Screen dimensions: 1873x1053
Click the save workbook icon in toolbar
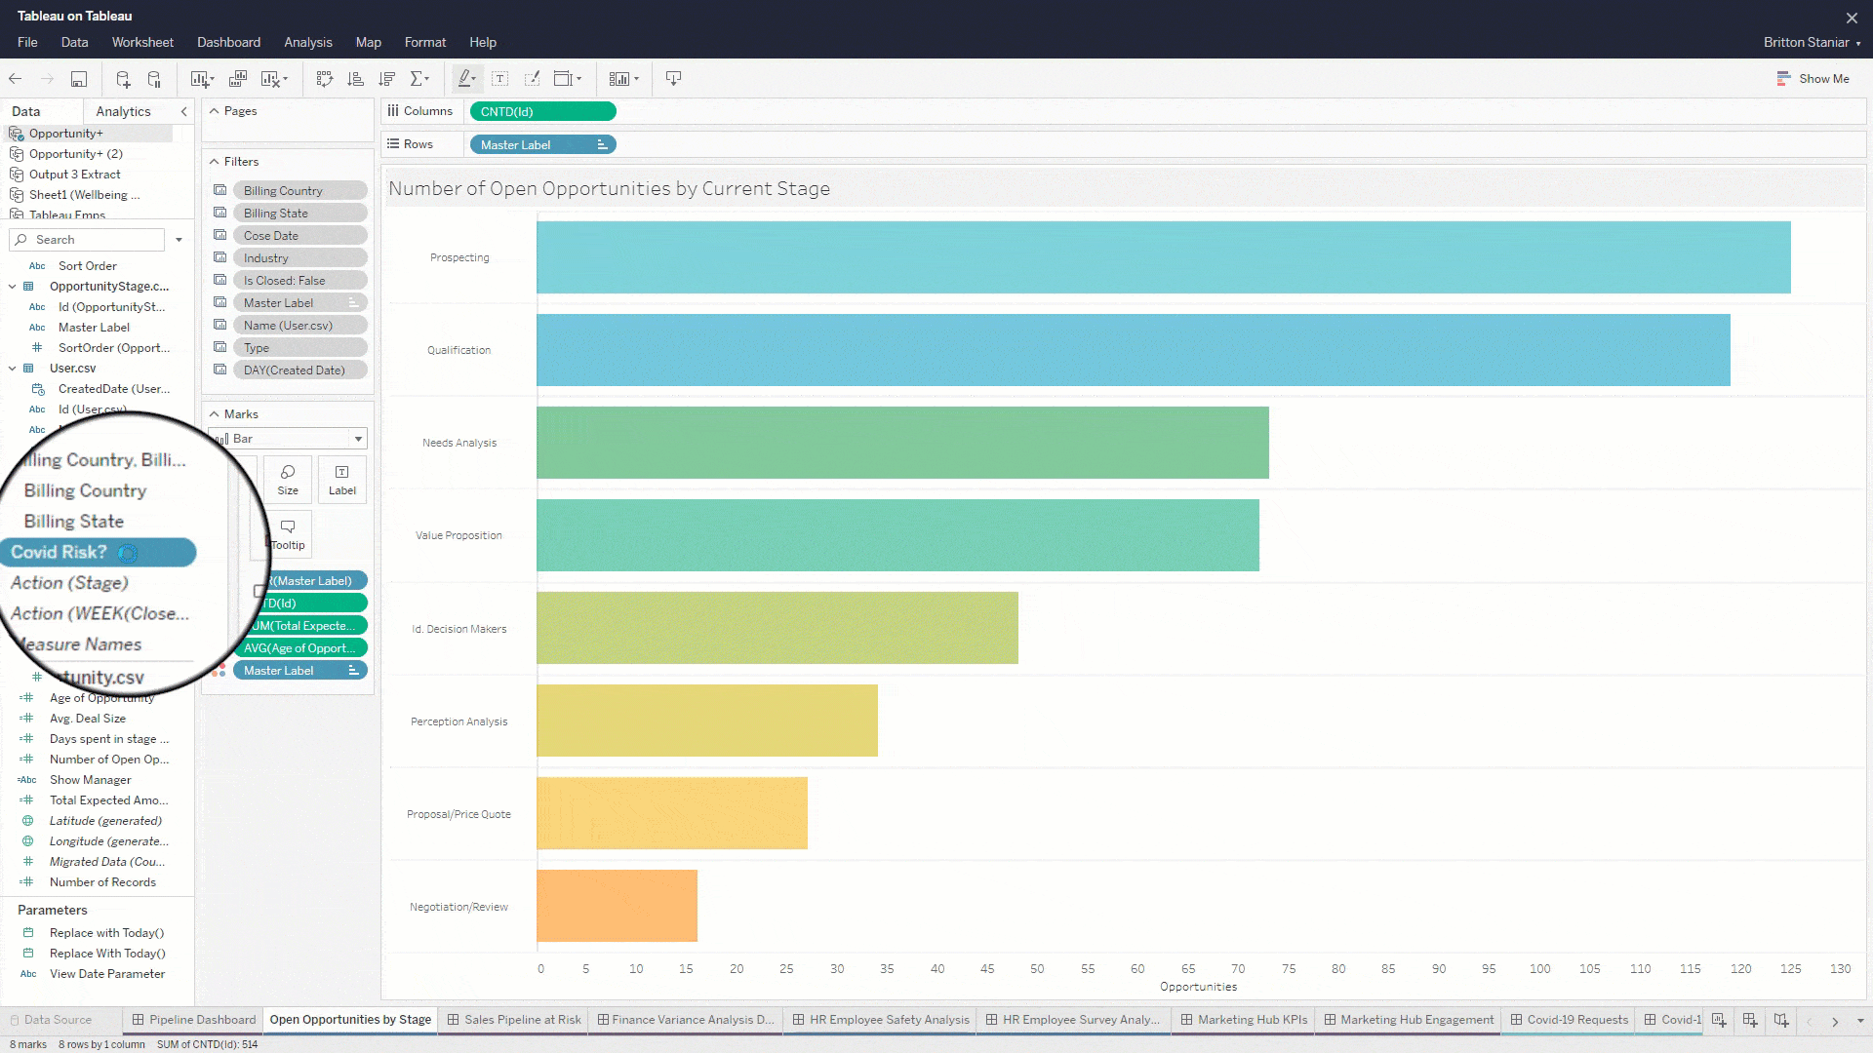(78, 78)
